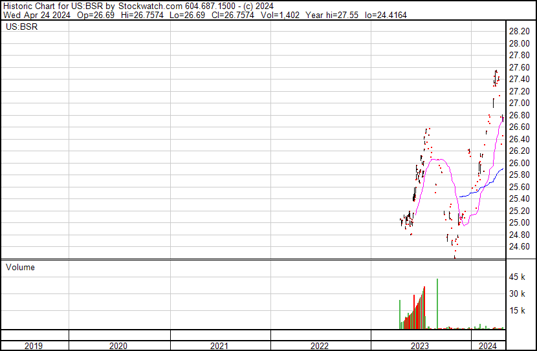Click the Op=26.69 opening price value
Viewport: 537px width, 351px height.
click(96, 16)
